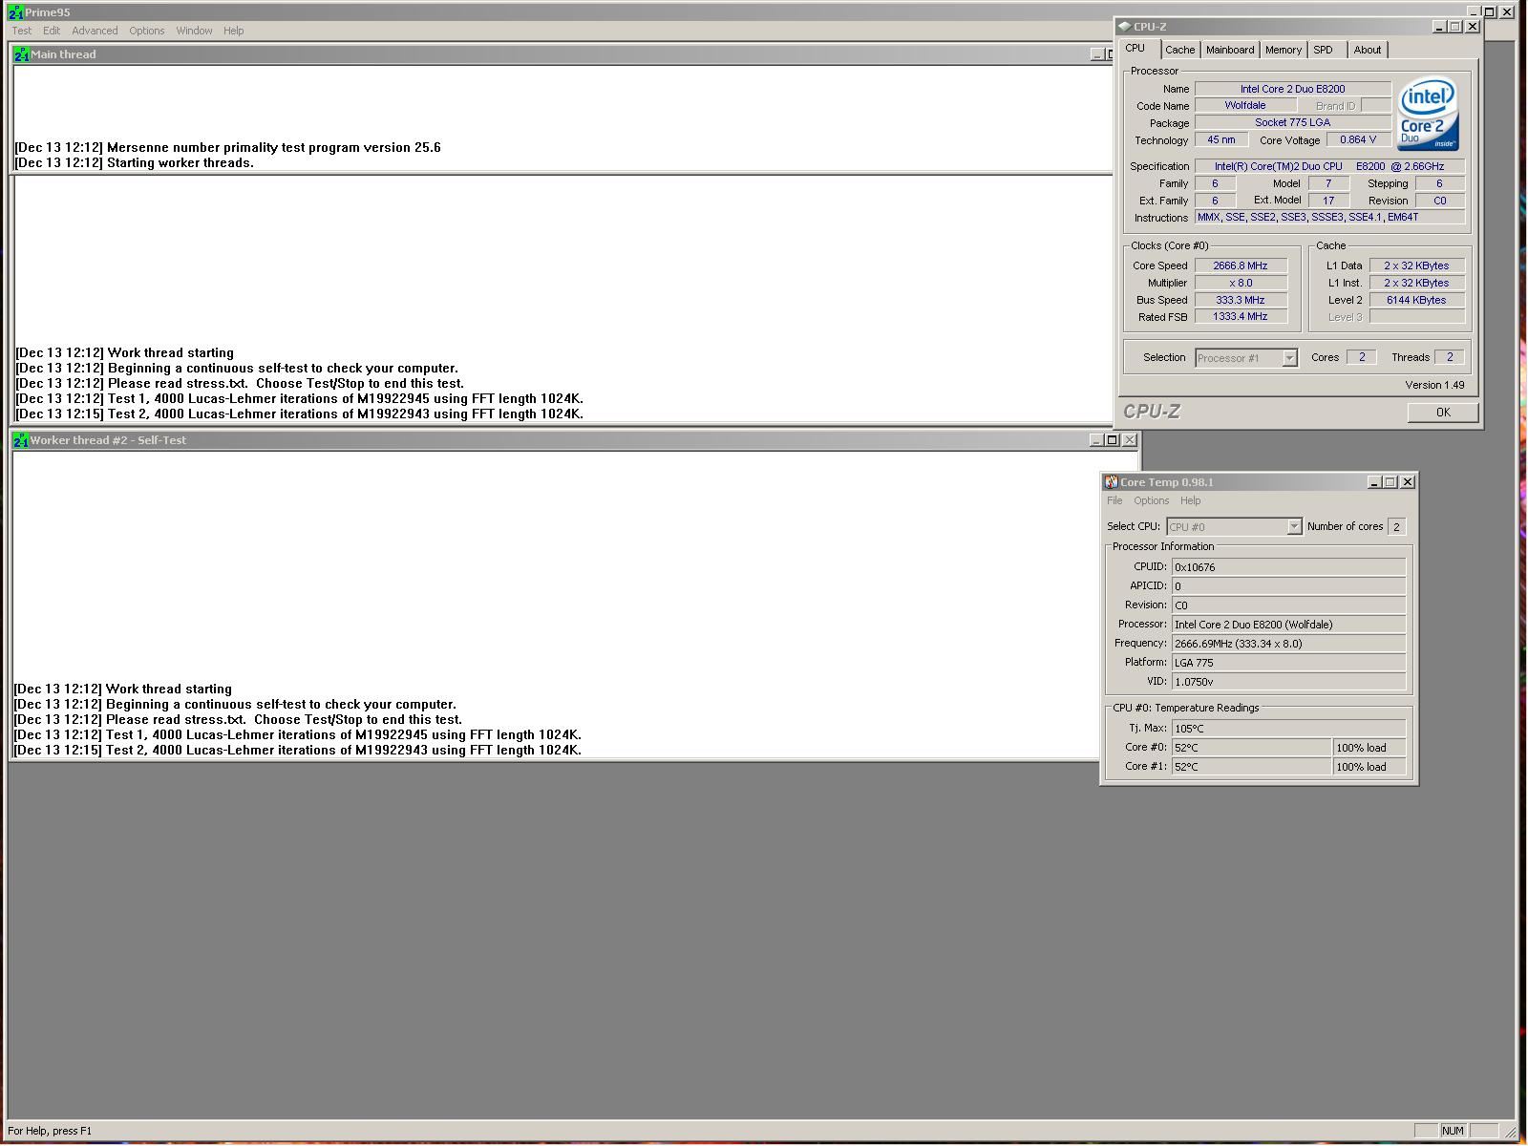The height and width of the screenshot is (1146, 1528).
Task: Open the Help menu in Core Temp
Action: tap(1191, 500)
